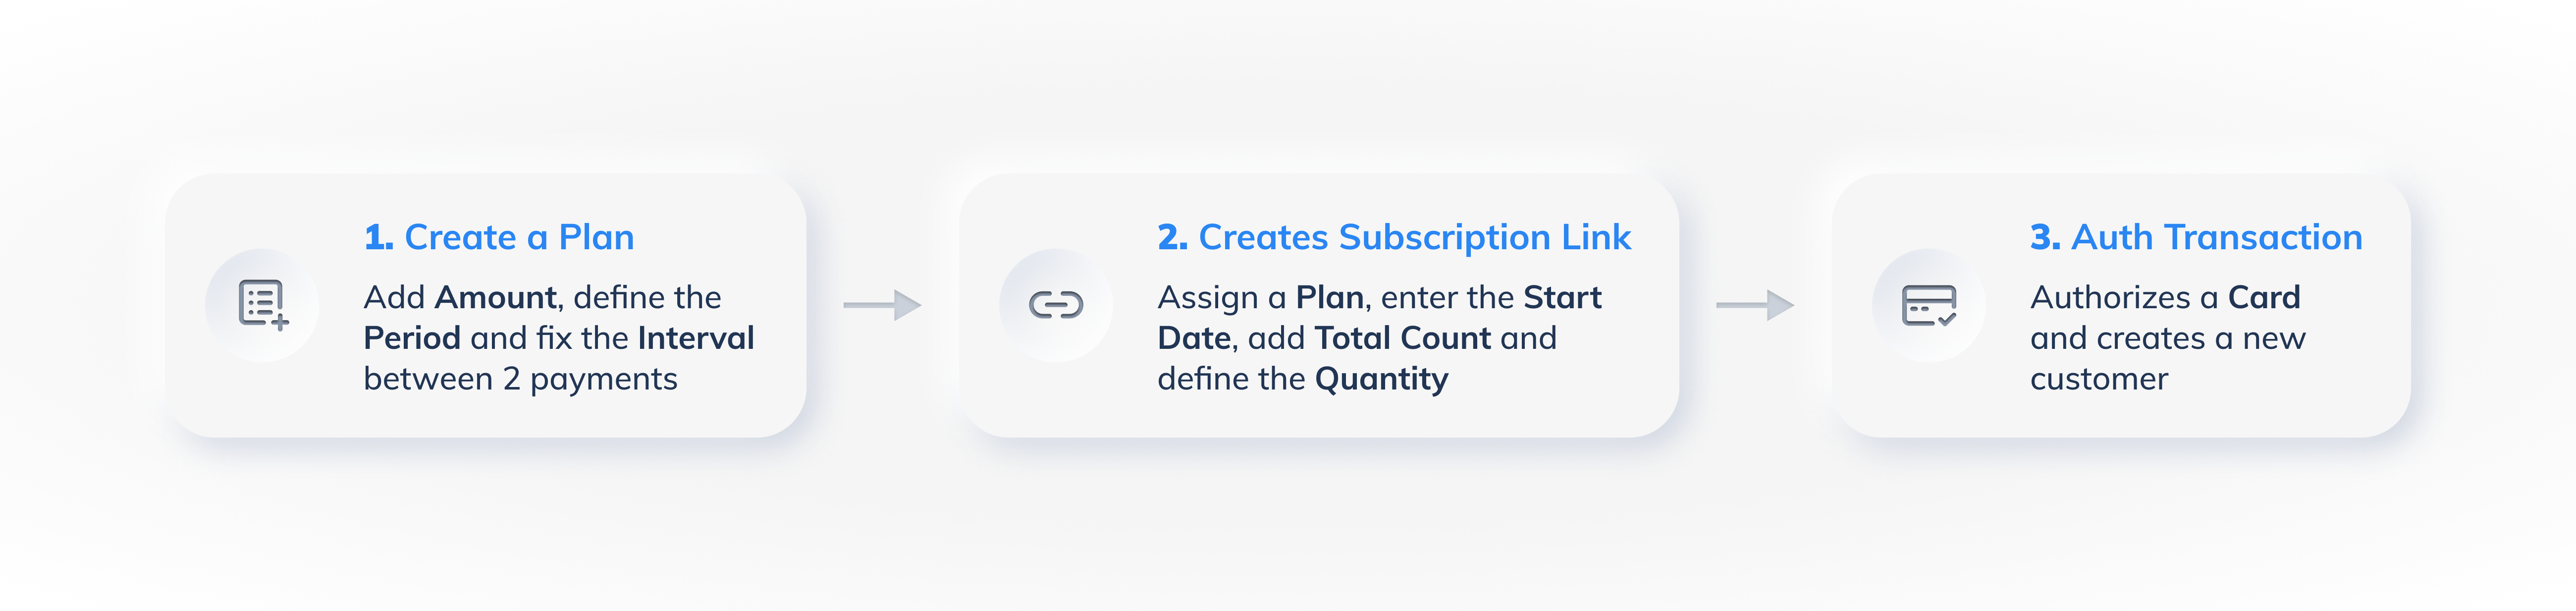Select the '2. Creates Subscription Link' heading
The image size is (2576, 611).
[x=1394, y=237]
